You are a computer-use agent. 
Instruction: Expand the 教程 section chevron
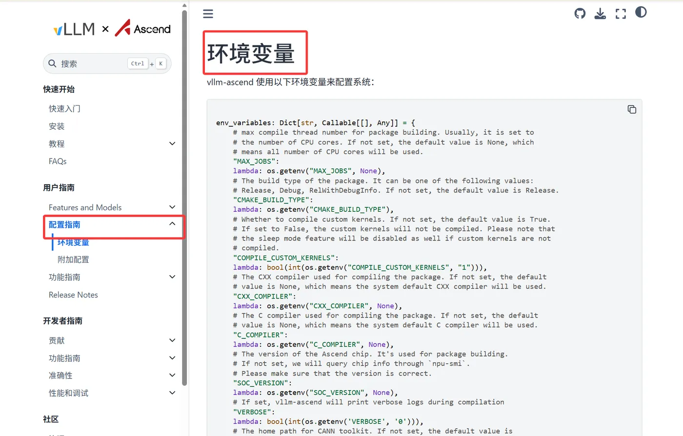click(172, 143)
